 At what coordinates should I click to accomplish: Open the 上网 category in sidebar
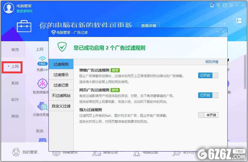[x=15, y=66]
